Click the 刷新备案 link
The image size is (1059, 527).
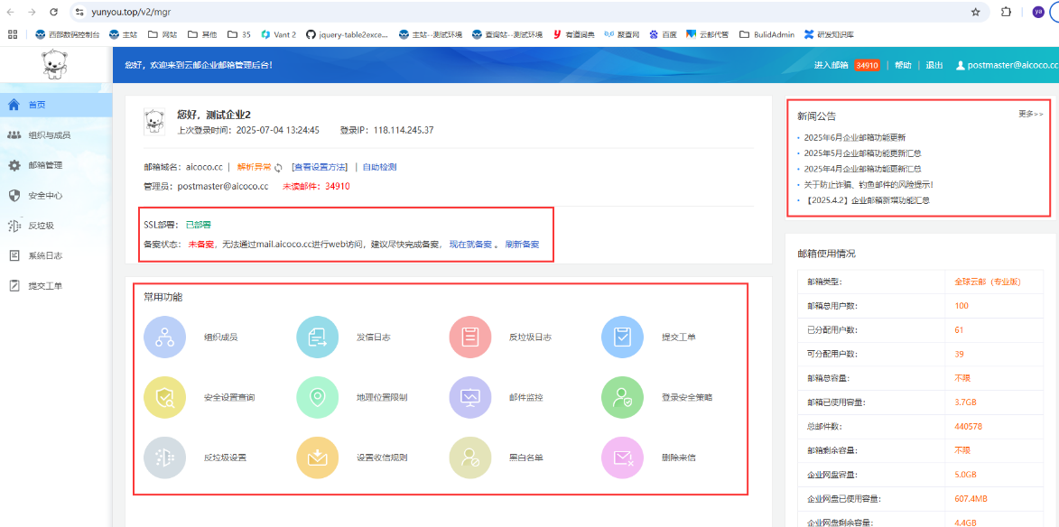522,245
